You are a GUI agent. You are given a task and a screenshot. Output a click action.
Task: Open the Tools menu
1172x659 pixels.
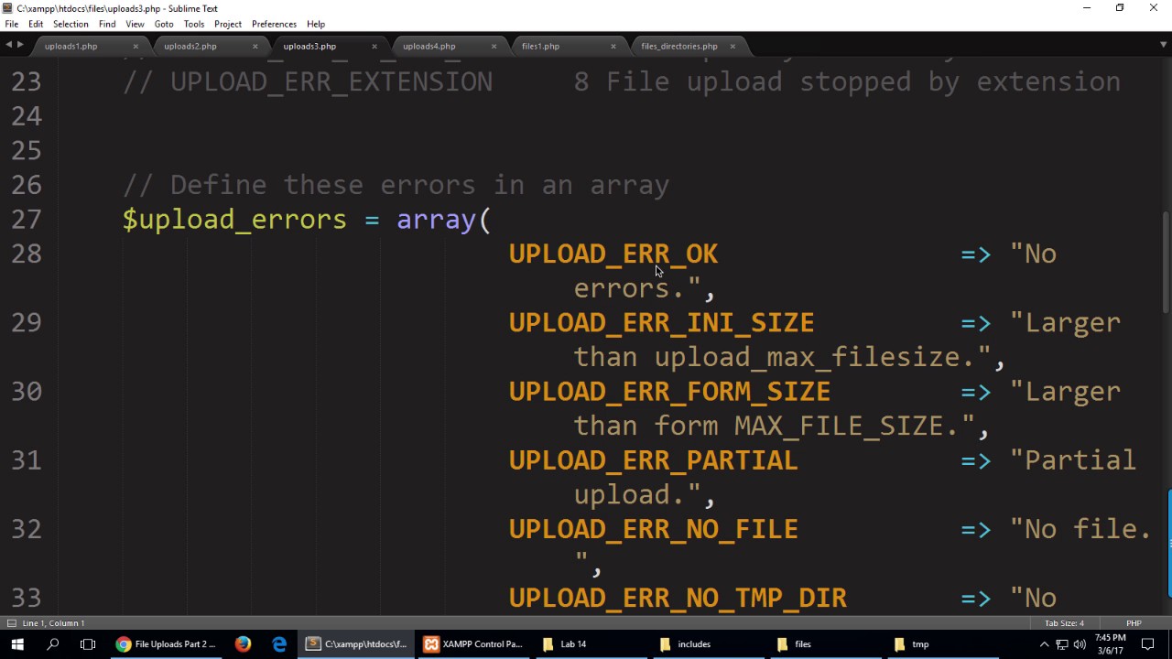click(194, 24)
